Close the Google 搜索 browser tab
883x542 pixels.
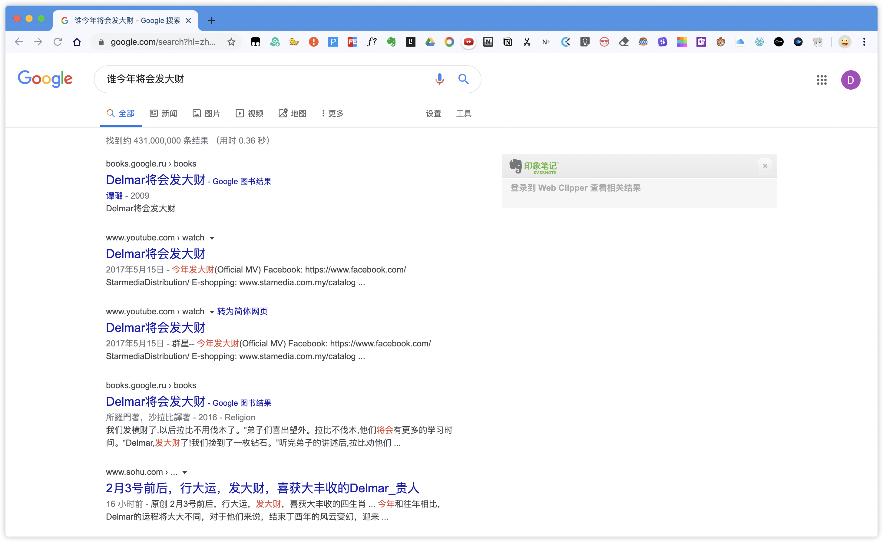tap(188, 20)
